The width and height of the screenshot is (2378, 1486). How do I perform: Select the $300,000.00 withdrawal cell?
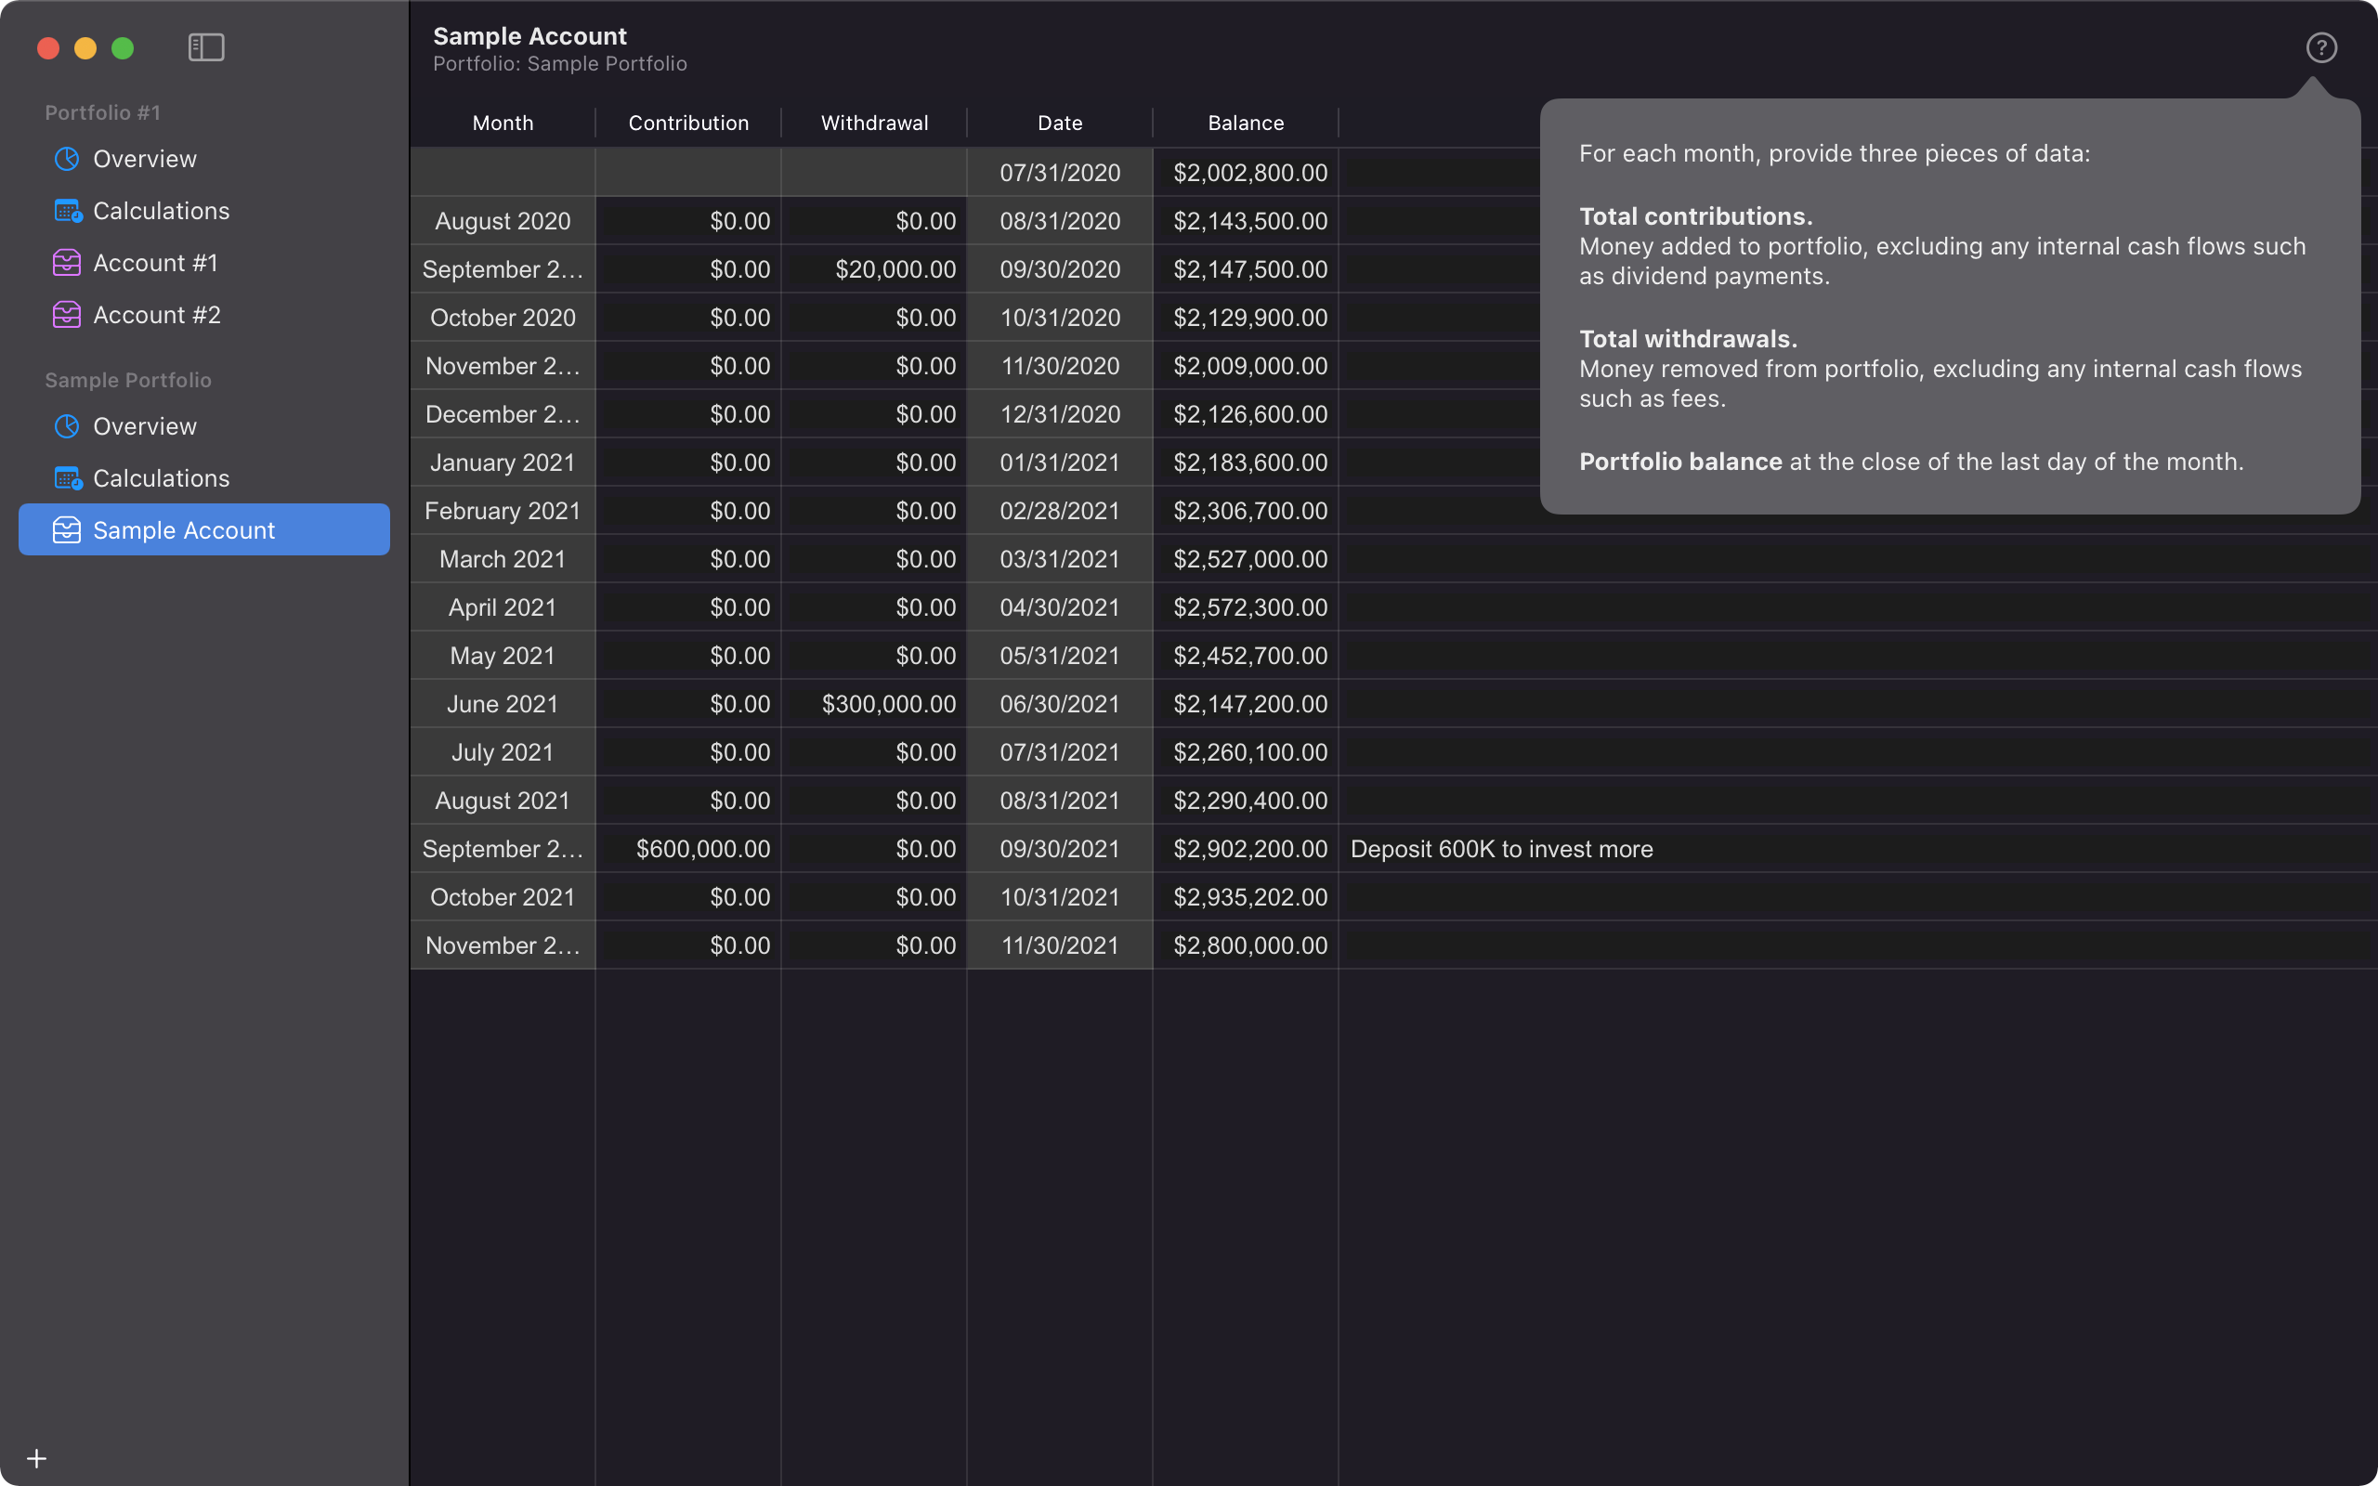[x=887, y=705]
